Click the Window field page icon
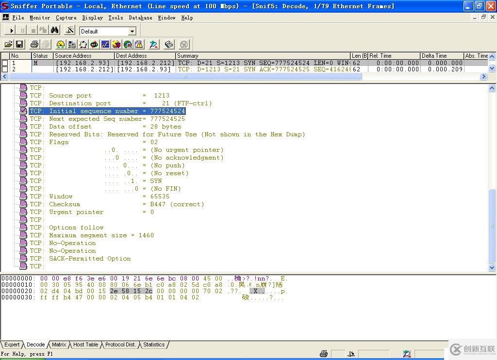497x360 pixels. point(23,196)
